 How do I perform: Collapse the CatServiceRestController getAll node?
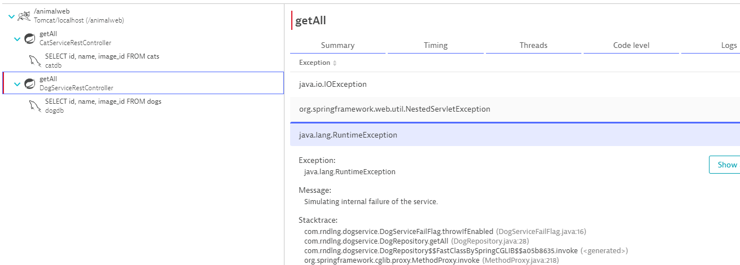[x=17, y=39]
